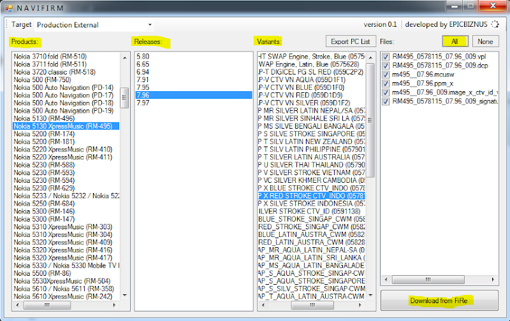Select variant P-V CTV VN AQUA

312,80
